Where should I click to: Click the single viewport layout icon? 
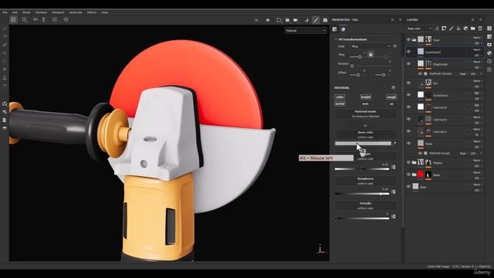pyautogui.click(x=13, y=19)
